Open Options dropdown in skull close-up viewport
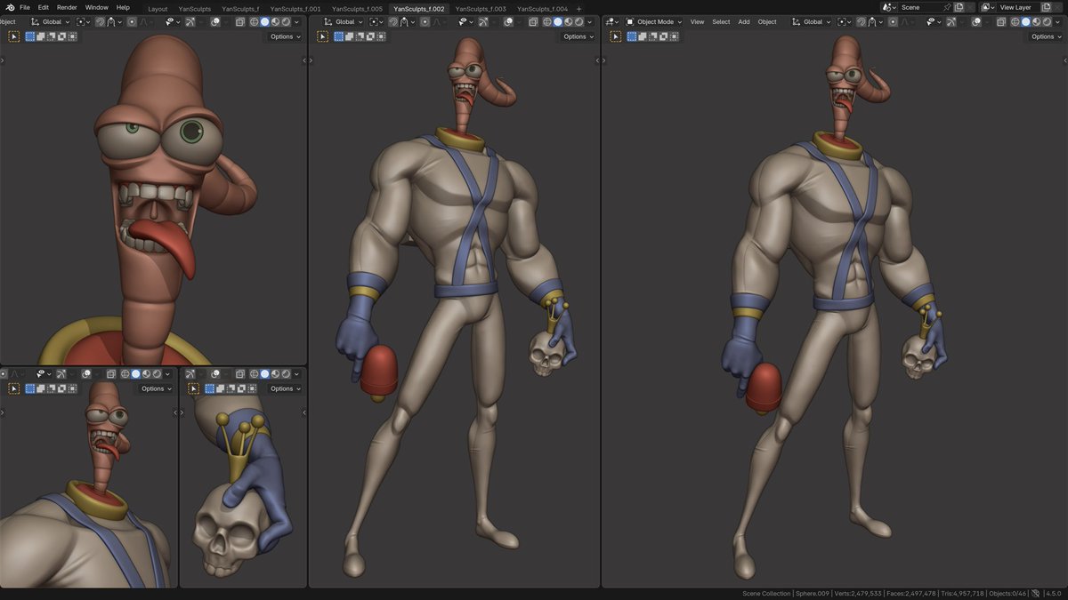The image size is (1068, 600). tap(286, 388)
